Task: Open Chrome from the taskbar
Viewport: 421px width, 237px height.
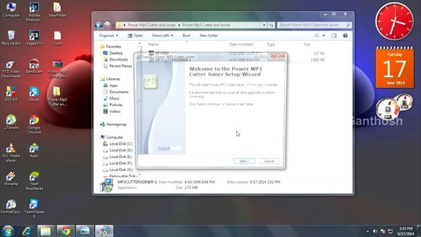Action: click(x=65, y=231)
